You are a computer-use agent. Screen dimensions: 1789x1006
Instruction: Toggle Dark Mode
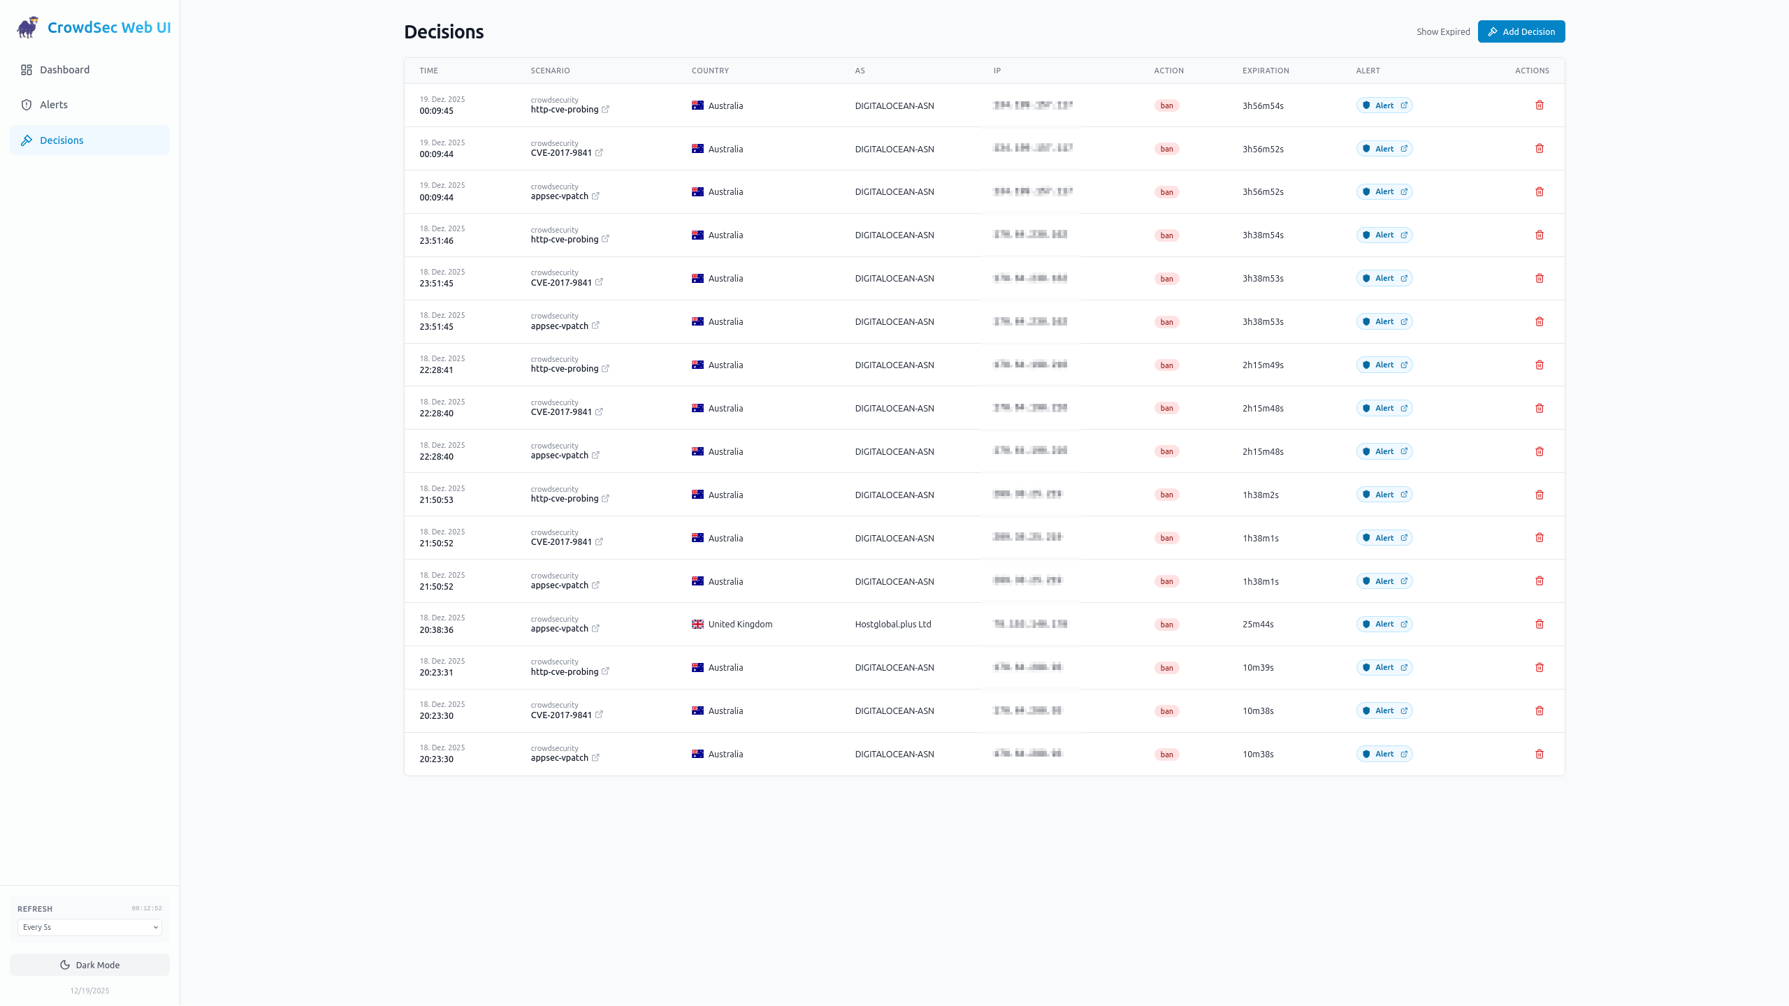coord(89,965)
